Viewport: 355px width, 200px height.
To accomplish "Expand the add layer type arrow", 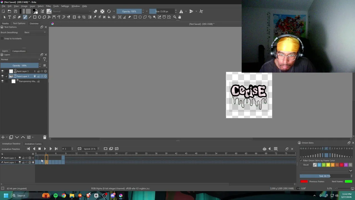I will point(7,137).
